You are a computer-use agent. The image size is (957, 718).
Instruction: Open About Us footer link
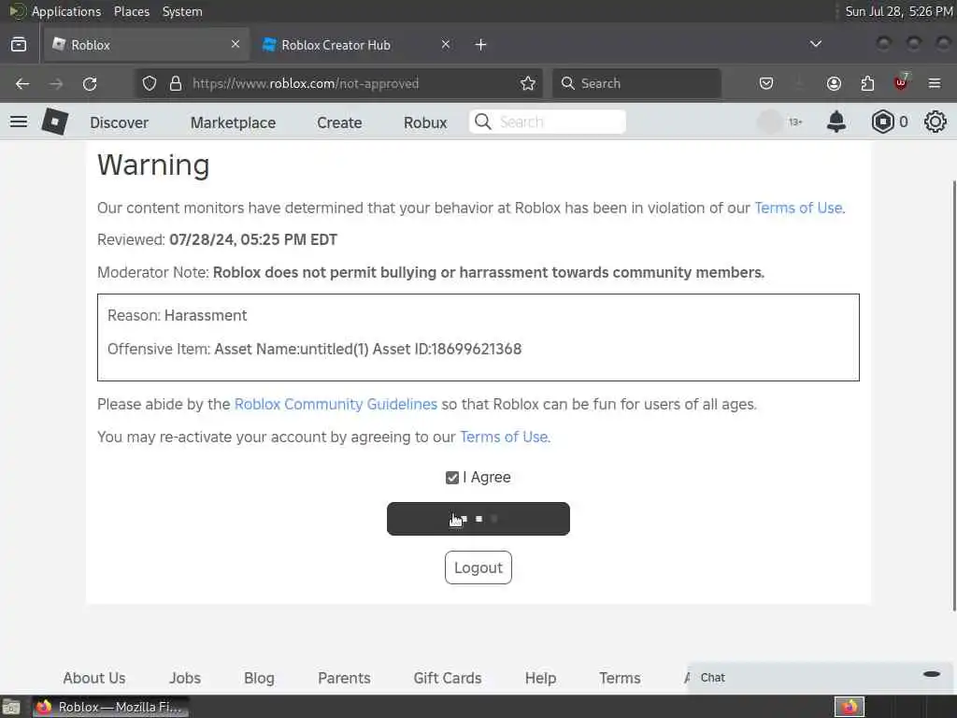(x=94, y=679)
